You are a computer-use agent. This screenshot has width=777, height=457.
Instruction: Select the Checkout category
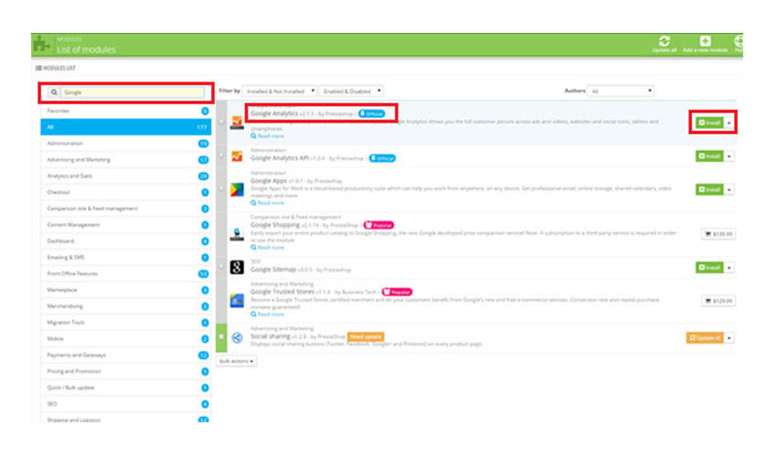(x=126, y=192)
